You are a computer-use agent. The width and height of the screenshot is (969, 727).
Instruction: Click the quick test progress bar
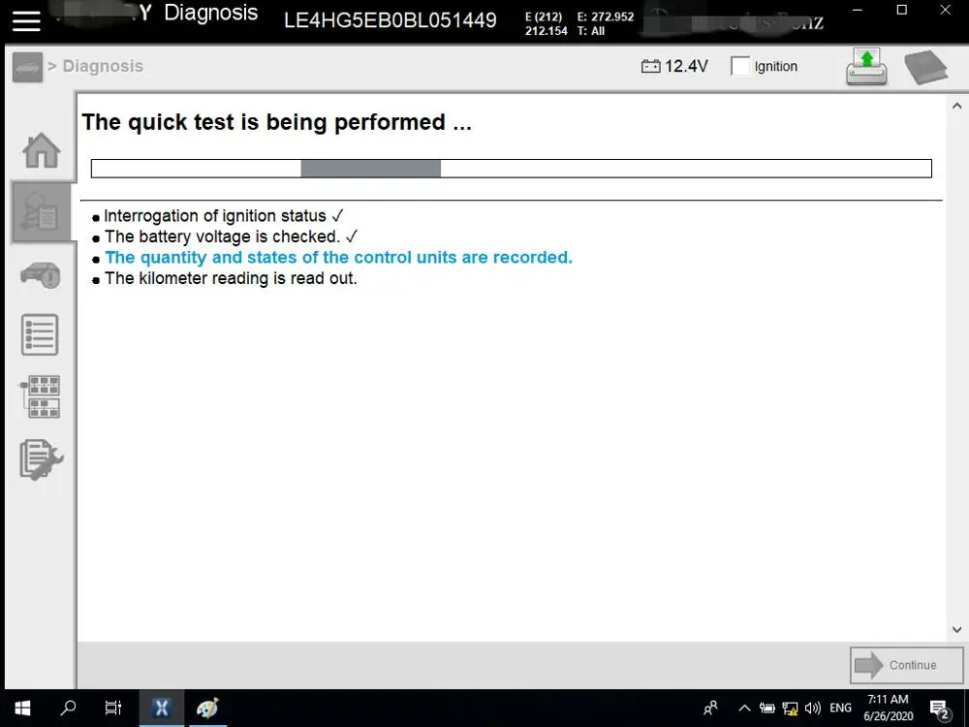(x=511, y=168)
